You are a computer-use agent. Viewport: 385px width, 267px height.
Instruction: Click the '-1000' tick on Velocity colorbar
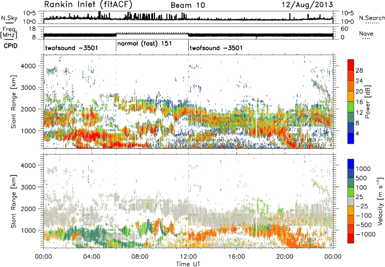click(366, 234)
